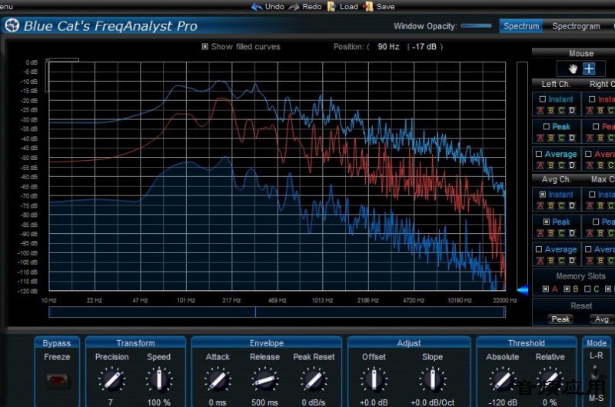The image size is (615, 407).
Task: Click the '-17 dB' position readout
Action: click(x=424, y=47)
